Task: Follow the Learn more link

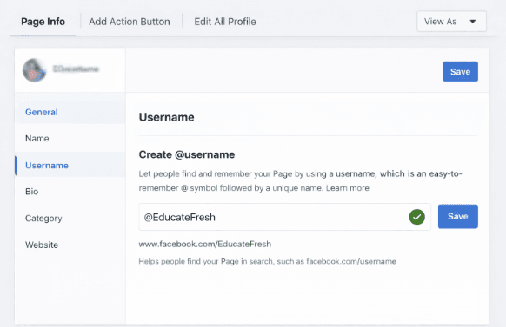Action: [348, 188]
